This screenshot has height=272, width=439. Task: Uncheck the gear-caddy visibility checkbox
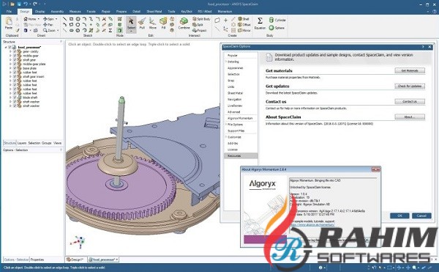coord(15,51)
